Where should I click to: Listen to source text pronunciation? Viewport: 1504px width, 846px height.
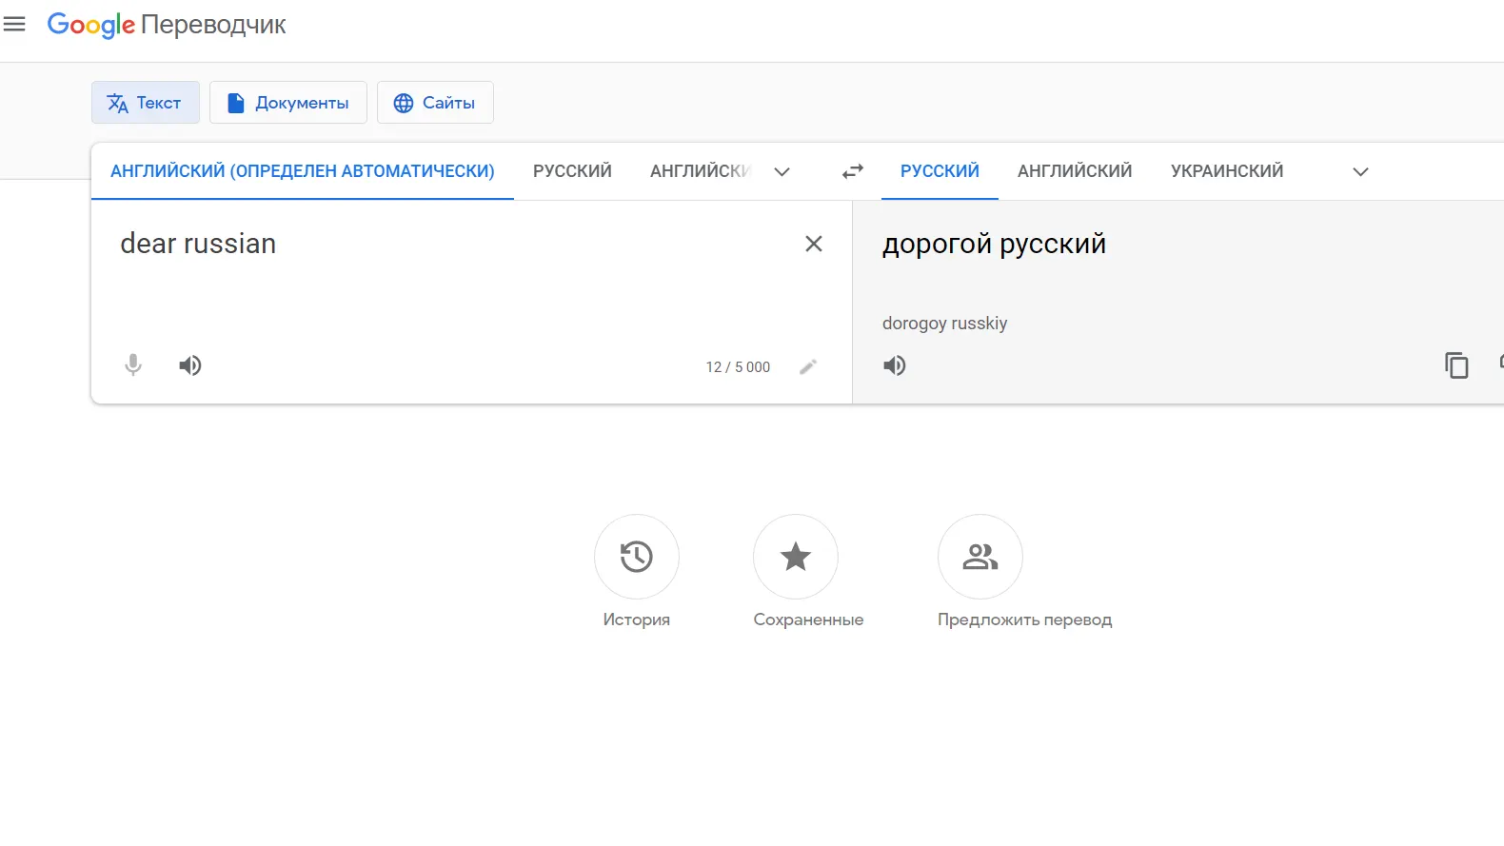pos(190,365)
